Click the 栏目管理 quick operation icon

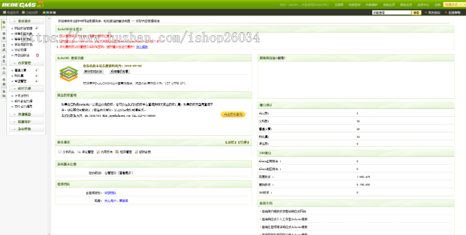(117, 152)
